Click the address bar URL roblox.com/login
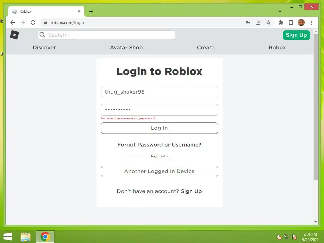Viewport: 324px width, 243px height. pos(67,22)
